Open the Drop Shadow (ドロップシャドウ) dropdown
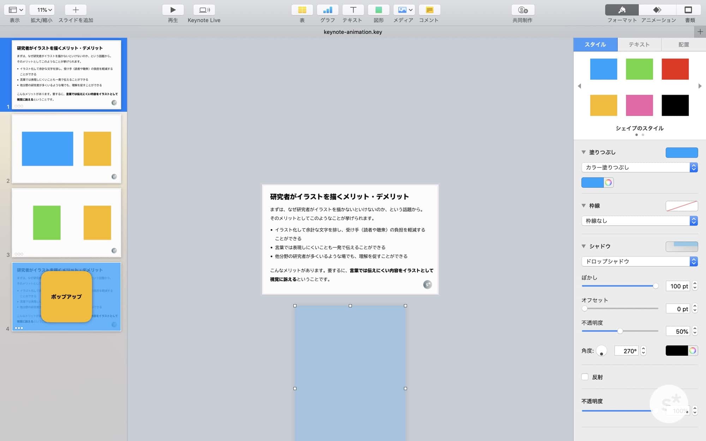Image resolution: width=706 pixels, height=441 pixels. 639,261
